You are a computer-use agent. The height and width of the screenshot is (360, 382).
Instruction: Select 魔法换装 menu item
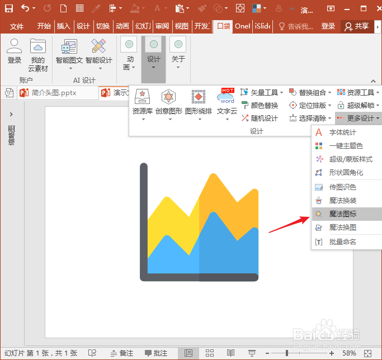347,201
